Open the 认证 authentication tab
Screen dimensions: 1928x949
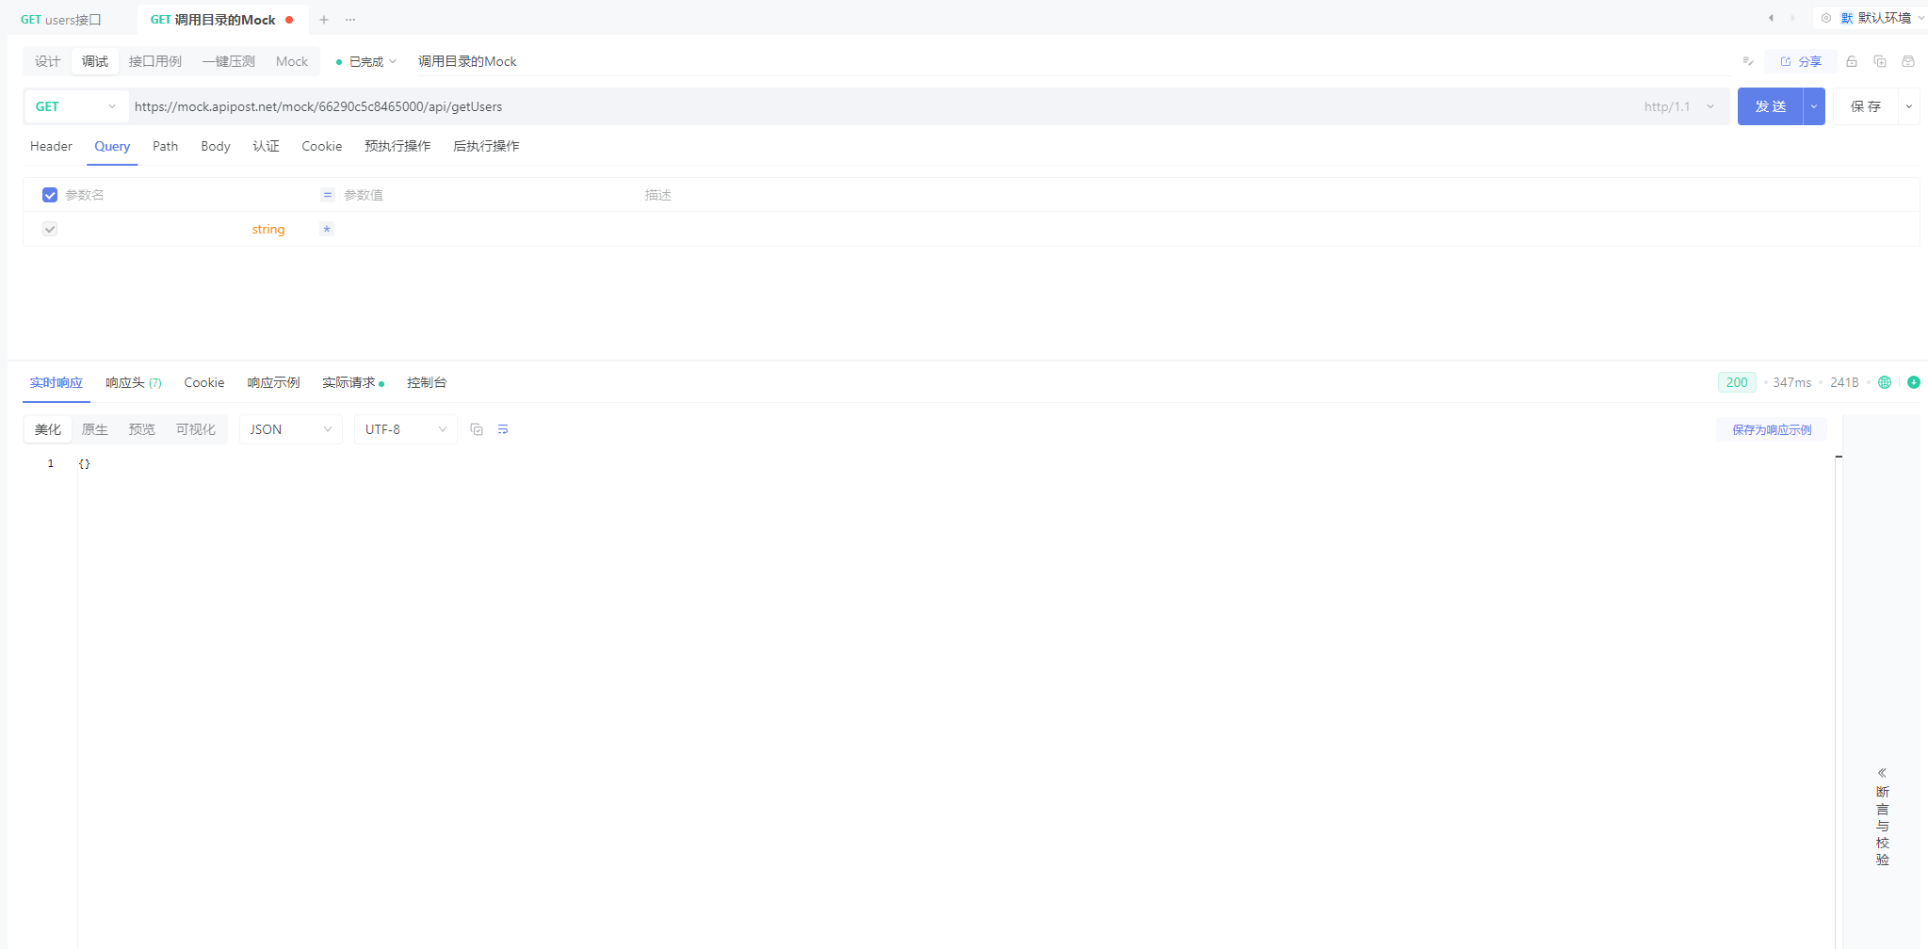click(x=266, y=146)
